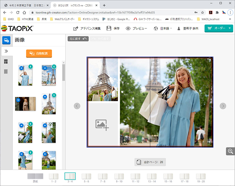Open a new browser tab
Viewport: 235px width, 186px height.
pyautogui.click(x=104, y=5)
